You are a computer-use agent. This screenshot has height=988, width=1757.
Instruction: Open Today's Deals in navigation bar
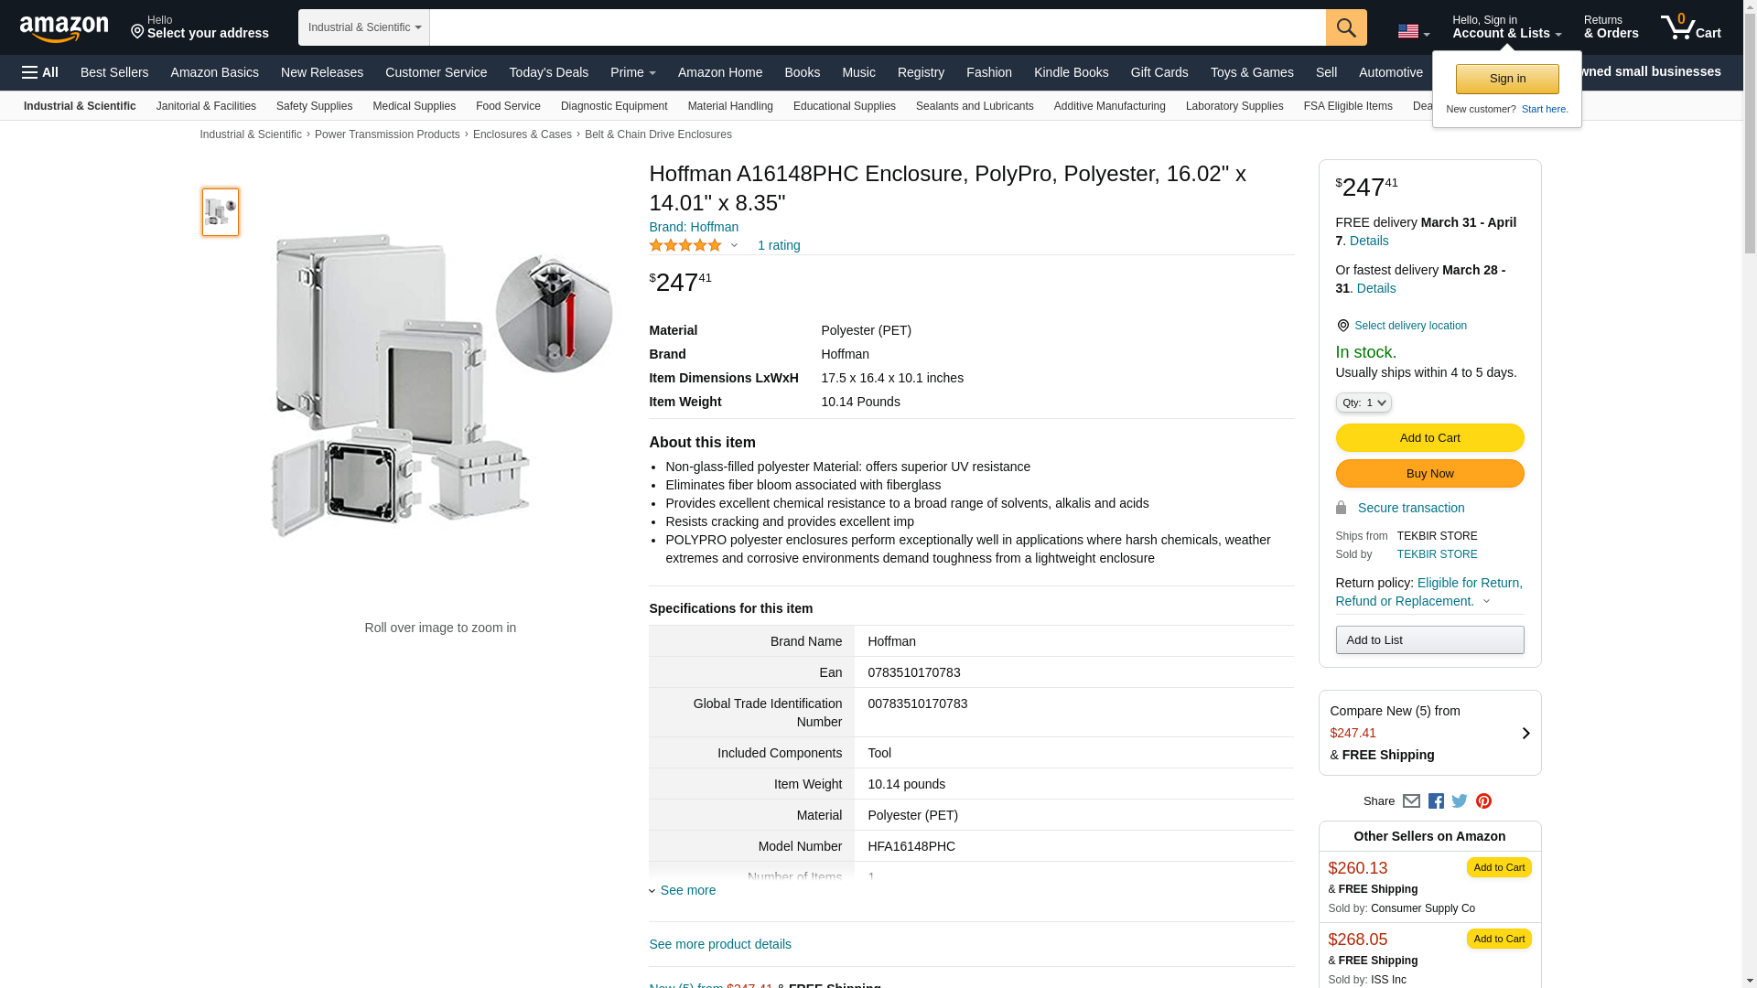click(548, 72)
